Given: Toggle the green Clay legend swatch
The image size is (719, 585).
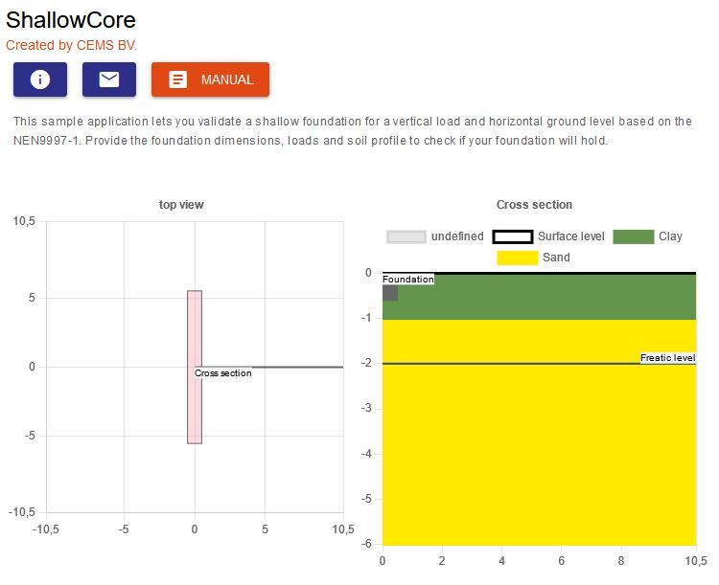Looking at the screenshot, I should click(x=634, y=236).
